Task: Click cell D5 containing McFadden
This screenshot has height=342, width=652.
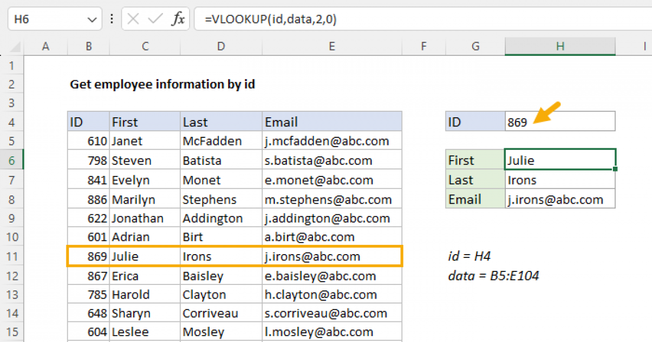Action: [221, 141]
